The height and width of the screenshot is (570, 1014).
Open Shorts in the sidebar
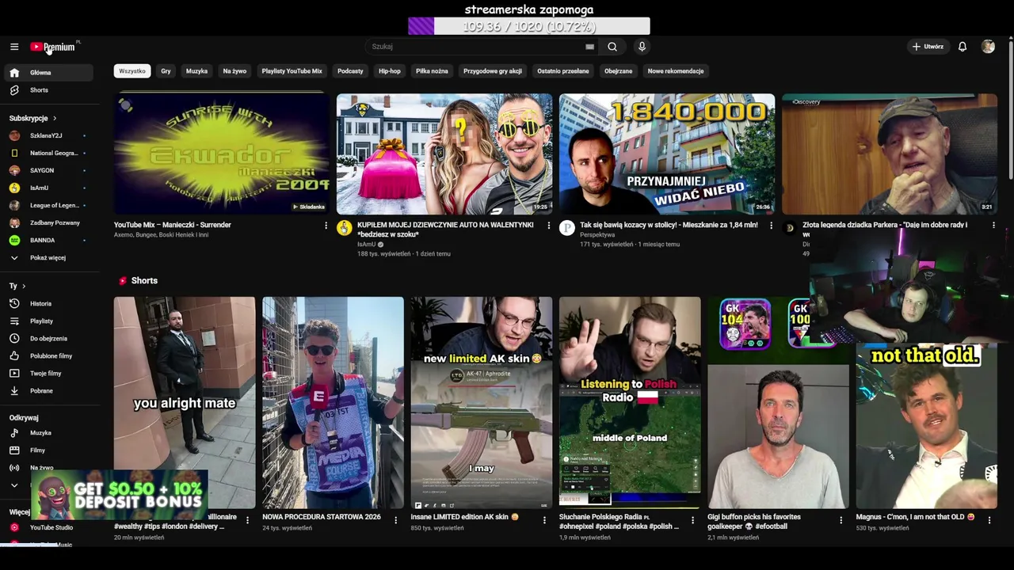coord(48,90)
